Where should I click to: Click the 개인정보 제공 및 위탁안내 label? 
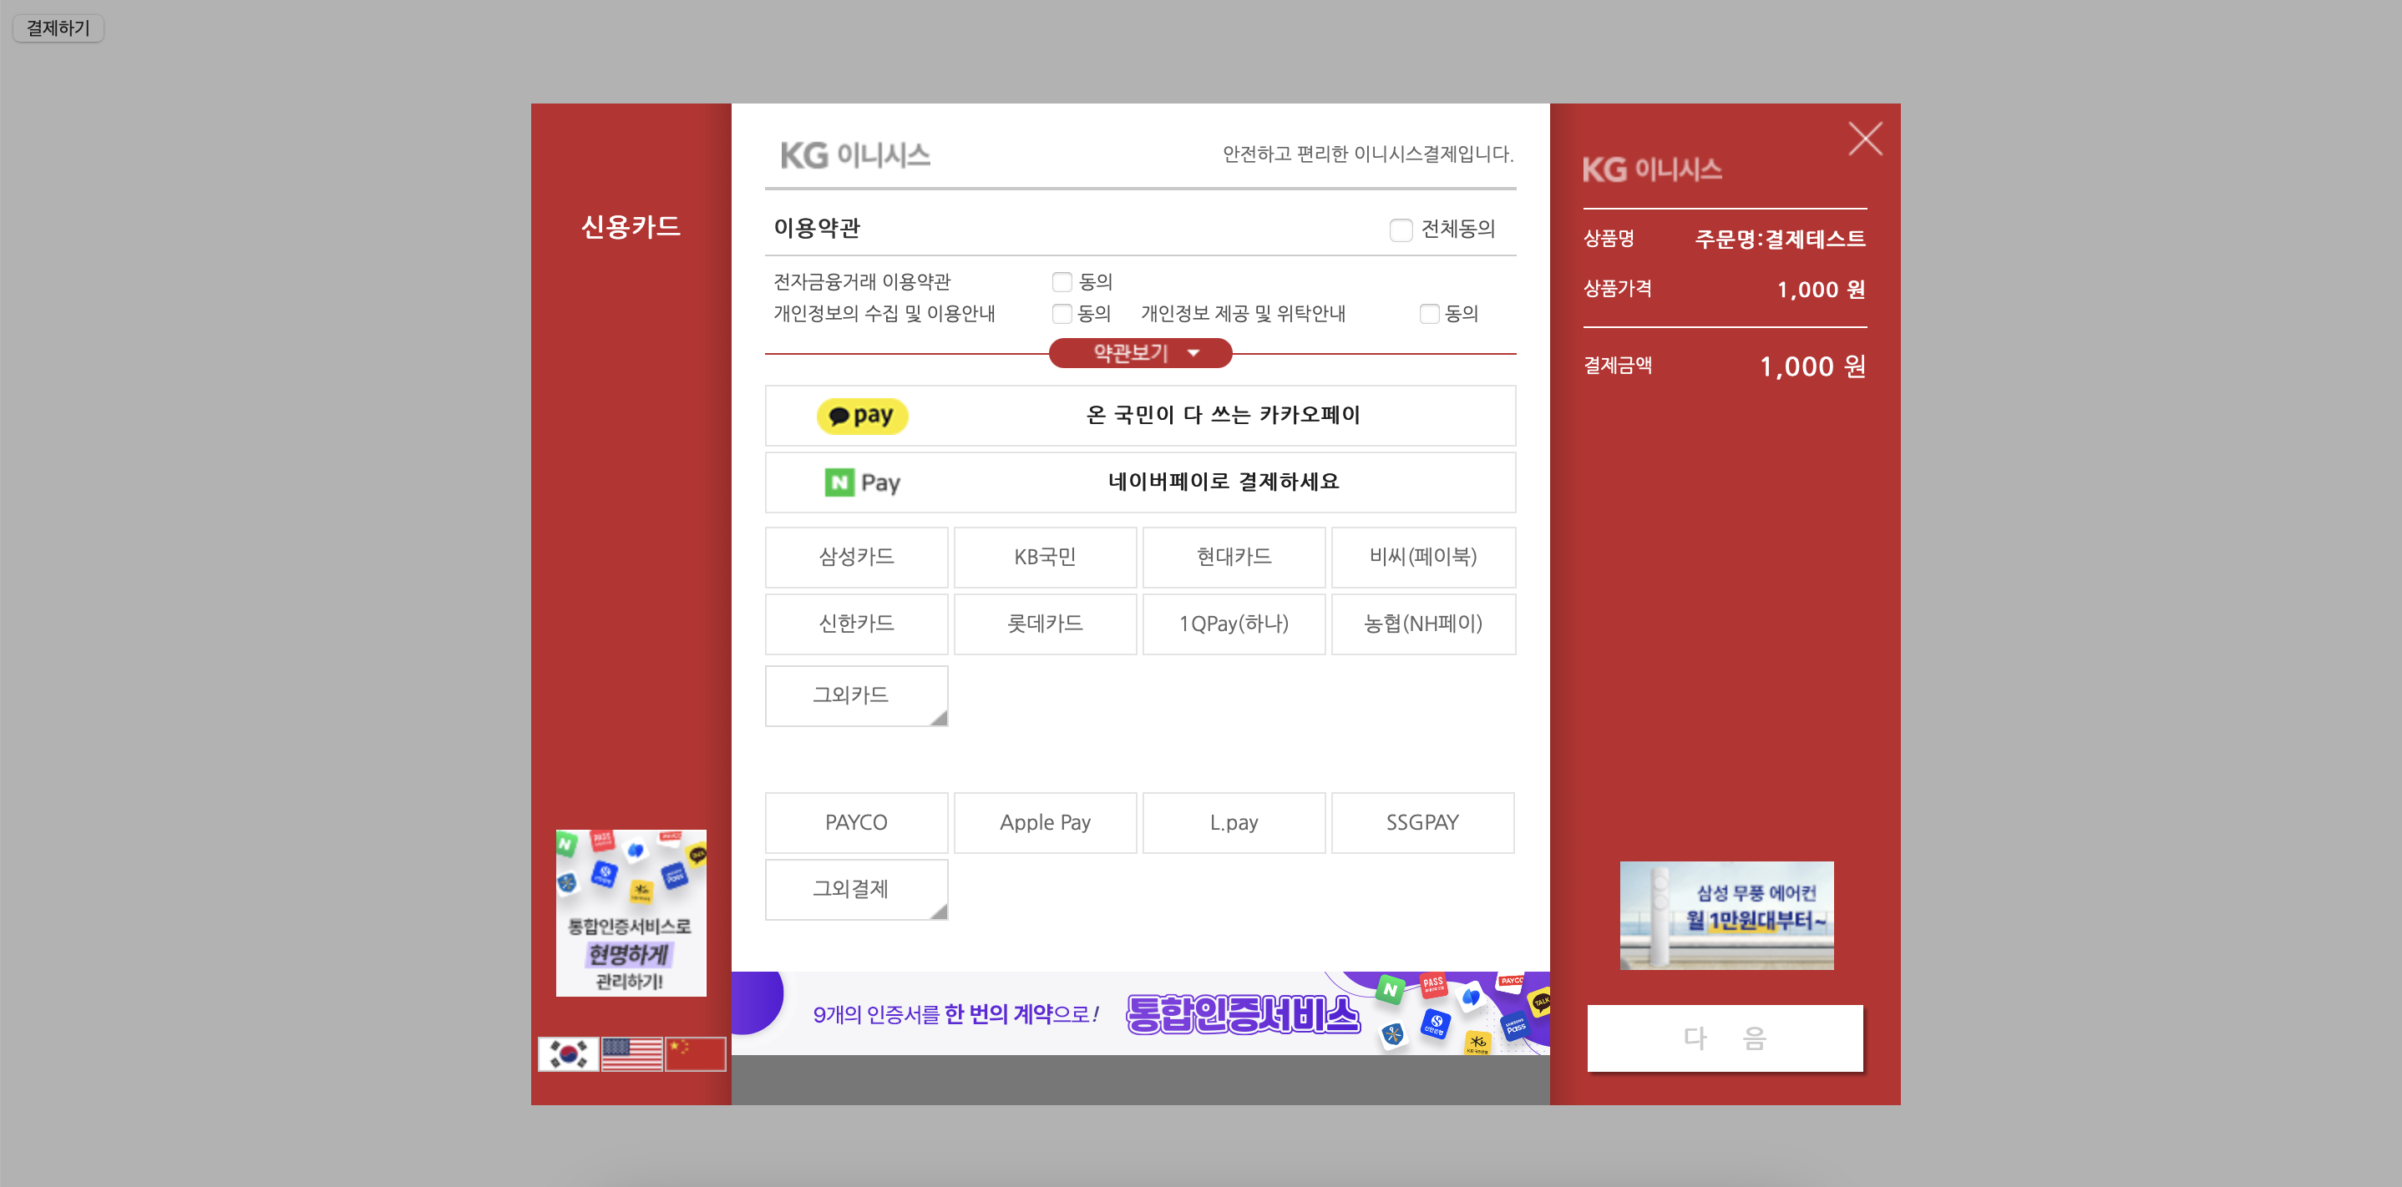point(1243,313)
